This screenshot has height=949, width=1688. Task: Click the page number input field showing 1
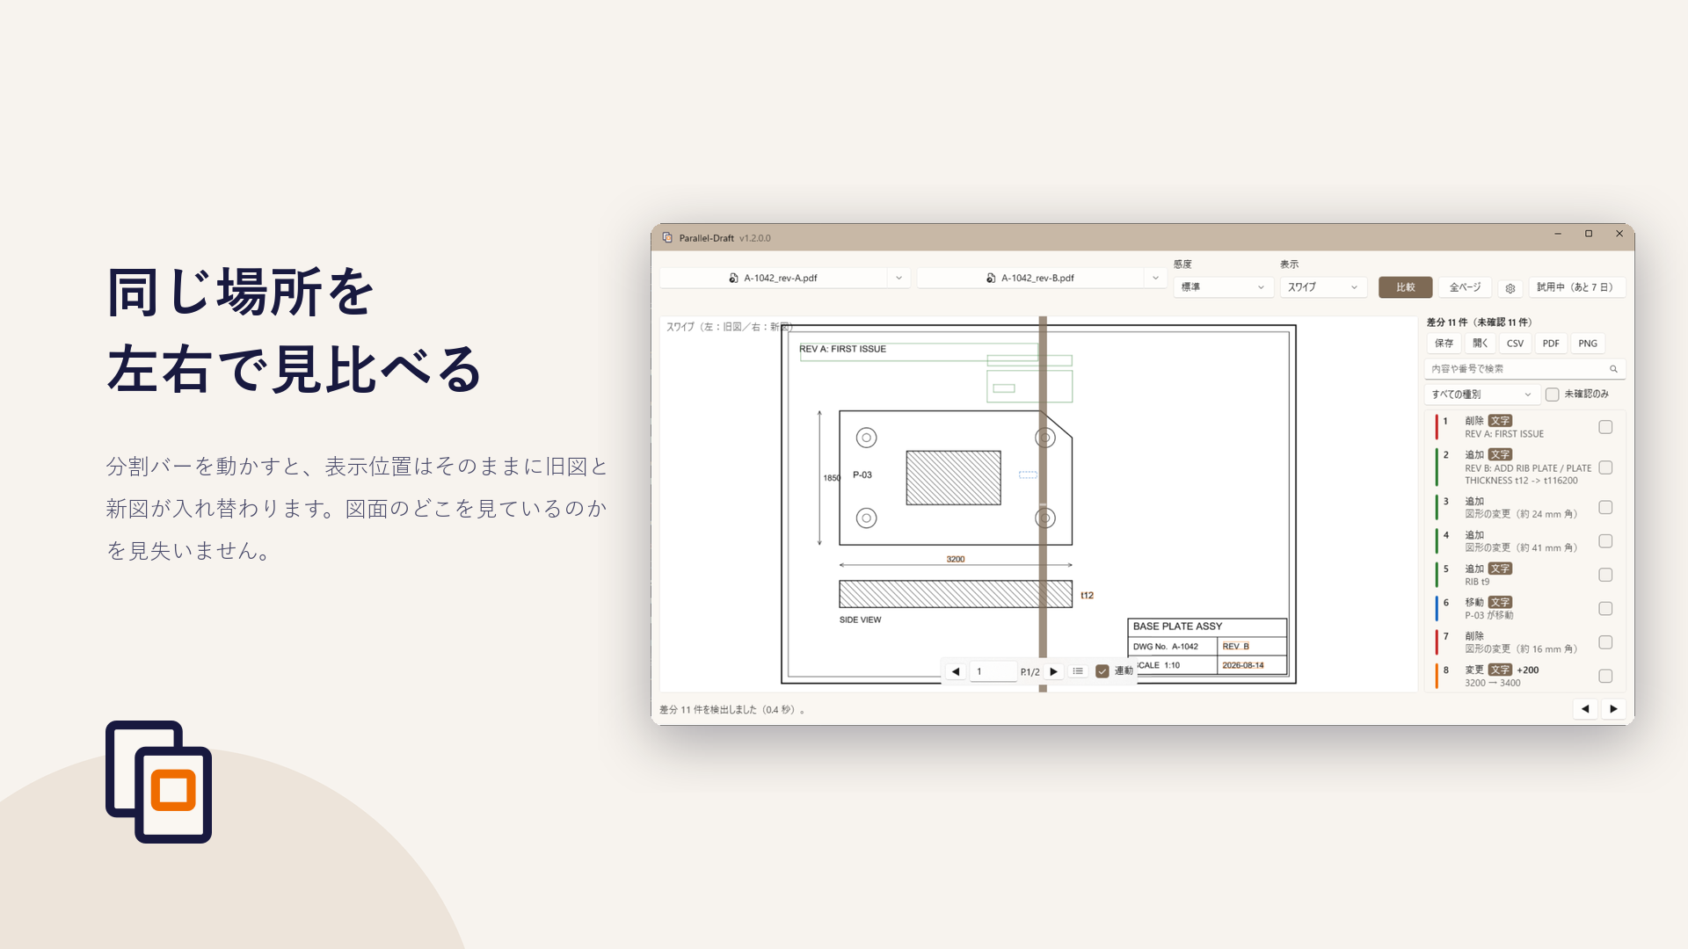click(993, 671)
